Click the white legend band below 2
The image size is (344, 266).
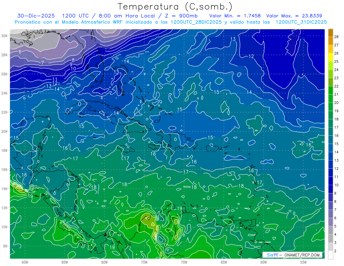(x=331, y=255)
